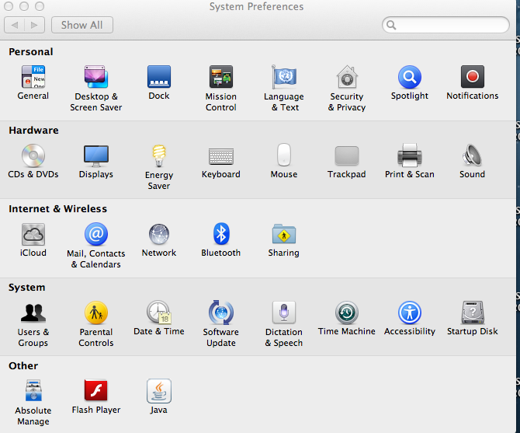Viewport: 520px width, 433px height.
Task: Click the window zoom button
Action: pos(40,6)
